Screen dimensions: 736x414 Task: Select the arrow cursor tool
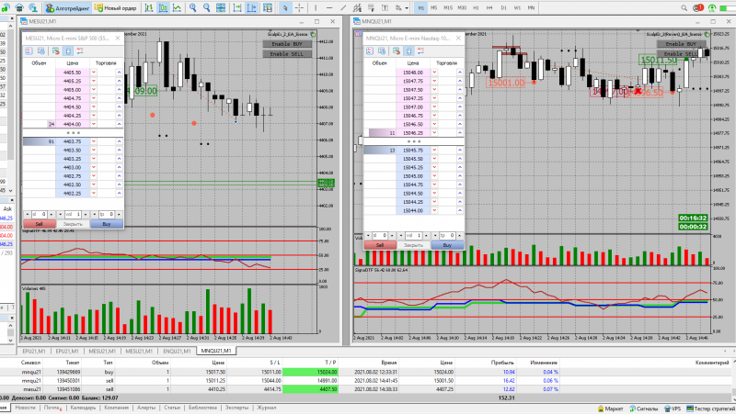pos(285,8)
